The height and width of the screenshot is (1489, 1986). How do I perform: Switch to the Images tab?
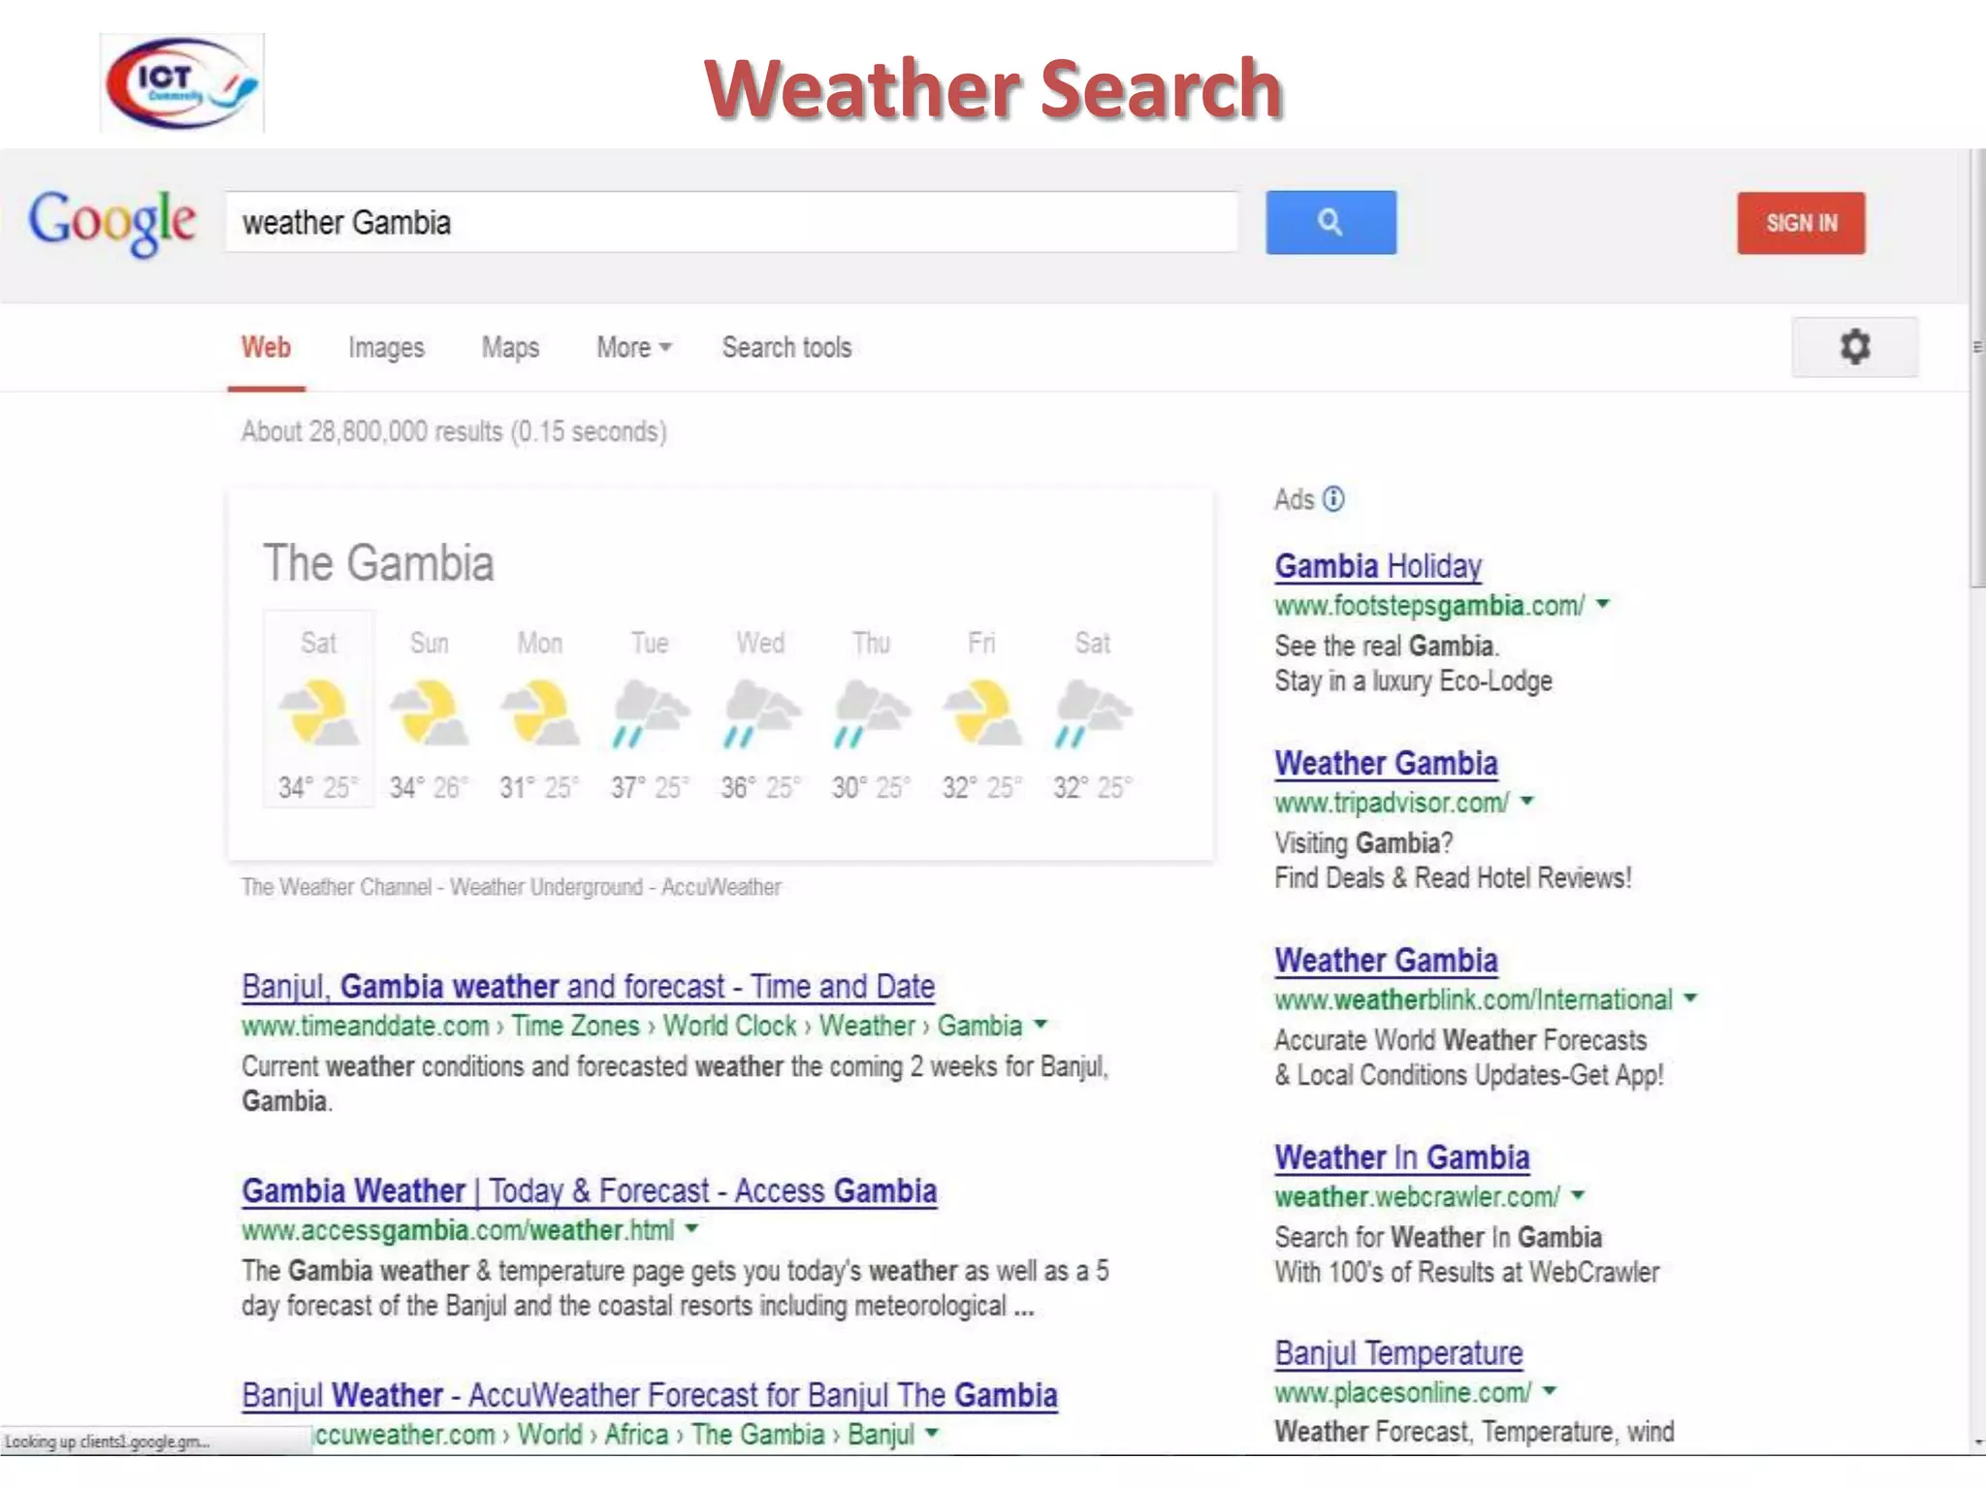tap(386, 347)
